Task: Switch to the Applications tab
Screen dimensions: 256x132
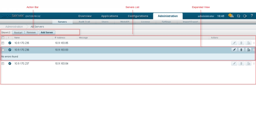Action: click(x=110, y=16)
